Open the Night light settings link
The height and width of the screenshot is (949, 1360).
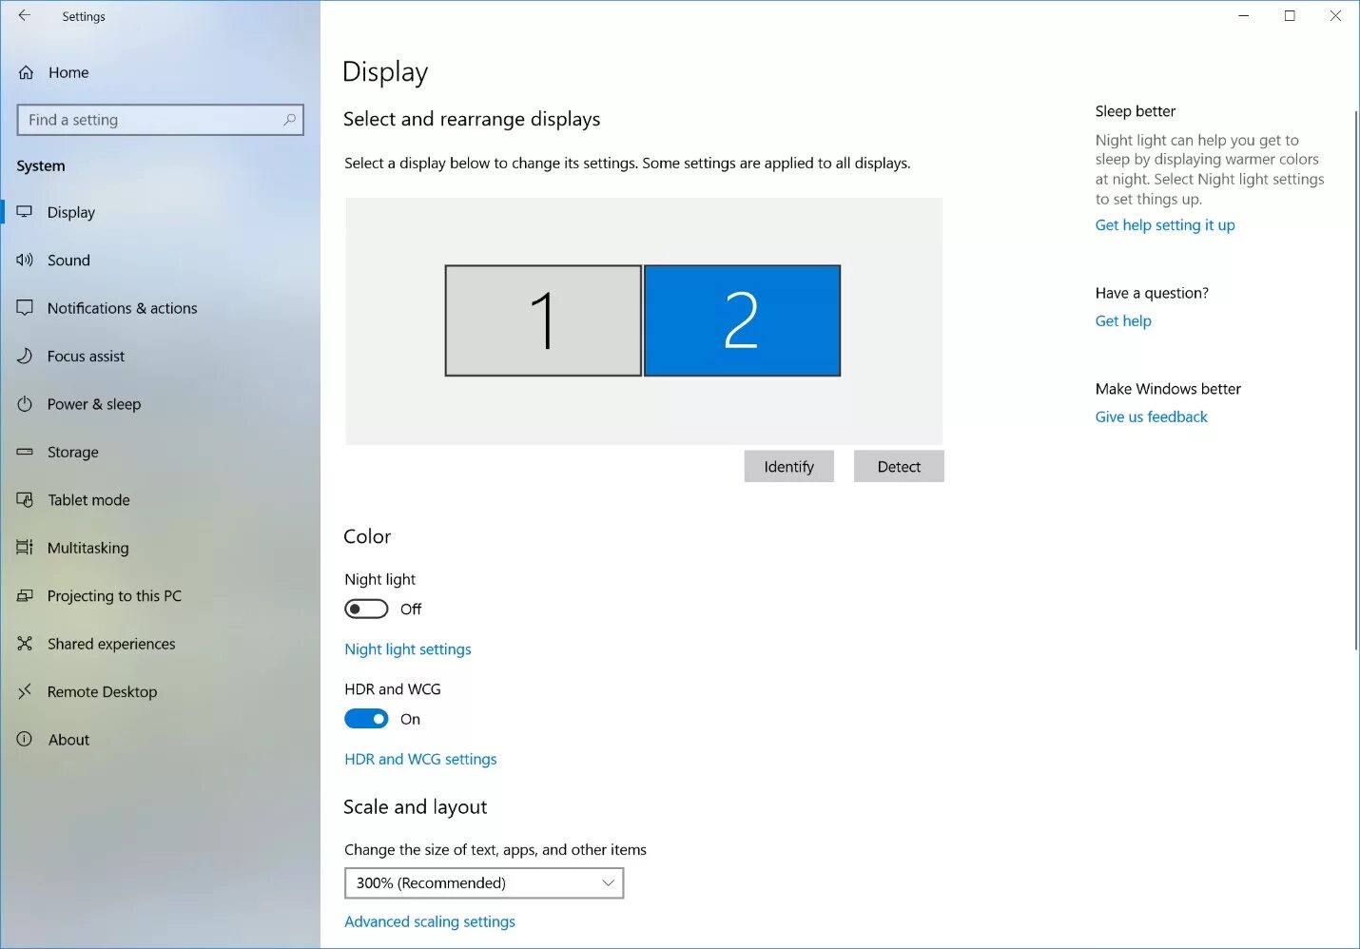click(x=407, y=649)
